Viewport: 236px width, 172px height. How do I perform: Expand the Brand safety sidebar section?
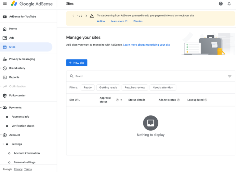tap(1, 68)
